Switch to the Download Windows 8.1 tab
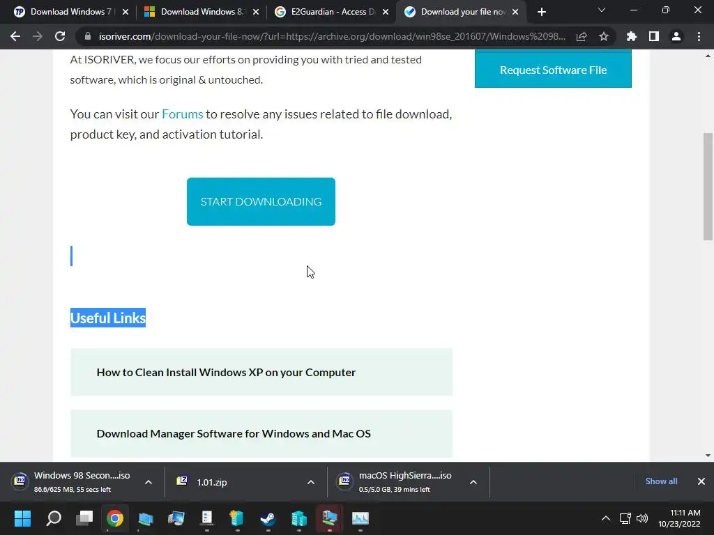 (202, 12)
